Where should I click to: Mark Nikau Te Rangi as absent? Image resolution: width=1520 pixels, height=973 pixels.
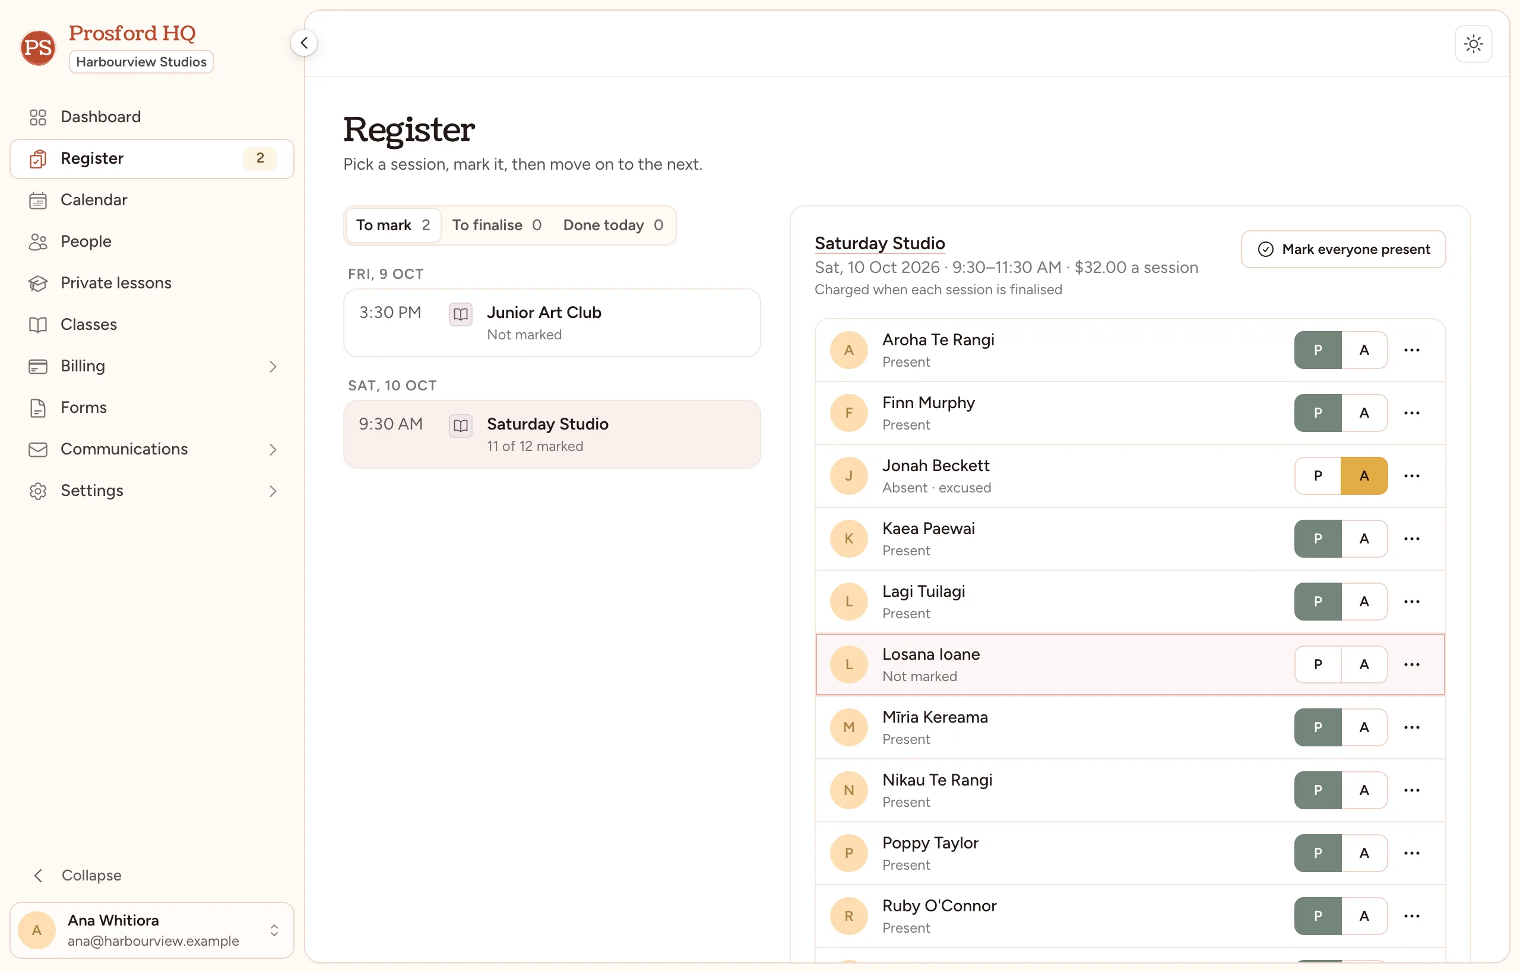(1364, 790)
